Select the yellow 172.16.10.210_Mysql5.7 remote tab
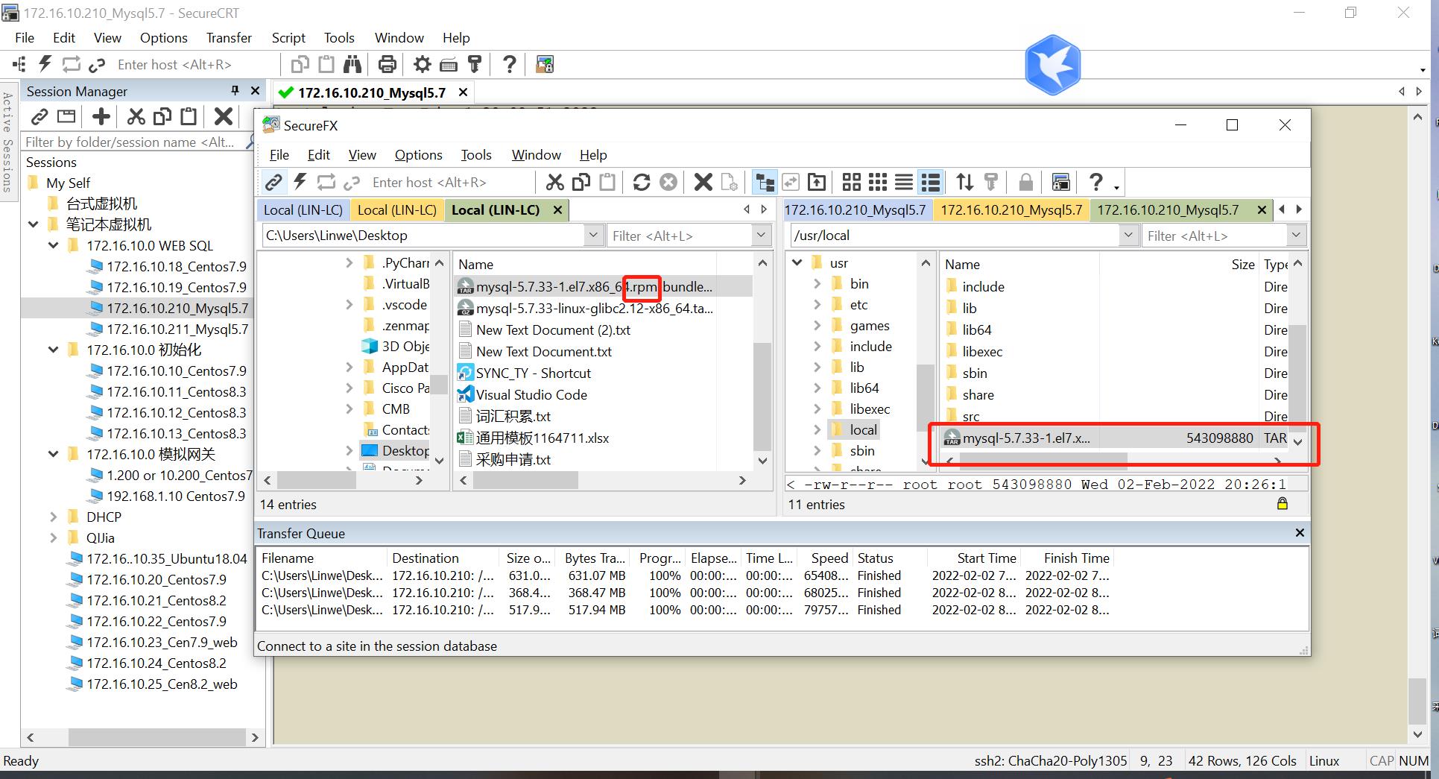 click(x=1011, y=209)
